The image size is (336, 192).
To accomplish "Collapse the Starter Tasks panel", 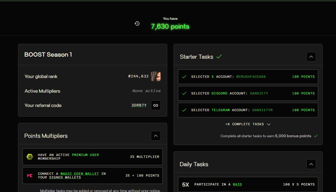I will click(311, 57).
